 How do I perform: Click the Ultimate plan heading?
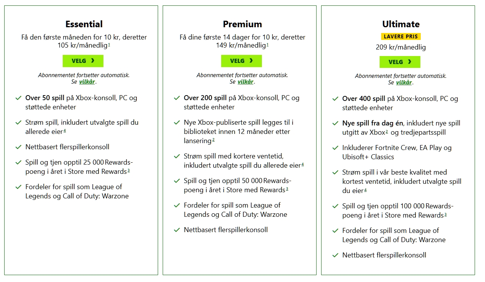pyautogui.click(x=401, y=24)
